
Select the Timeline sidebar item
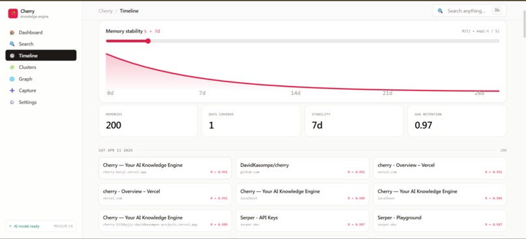click(x=41, y=55)
